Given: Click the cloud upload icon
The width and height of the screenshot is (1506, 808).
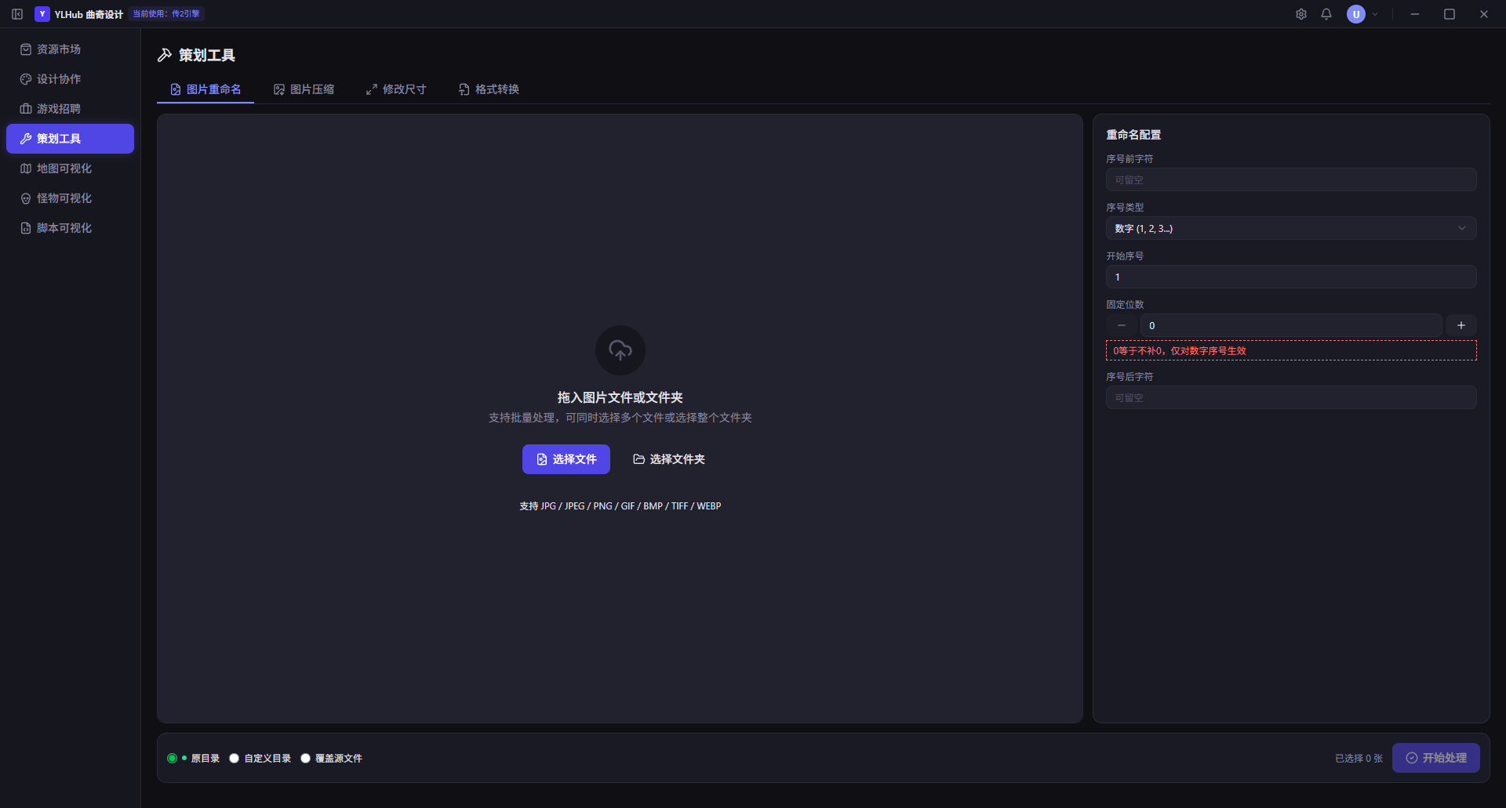Looking at the screenshot, I should pos(620,350).
